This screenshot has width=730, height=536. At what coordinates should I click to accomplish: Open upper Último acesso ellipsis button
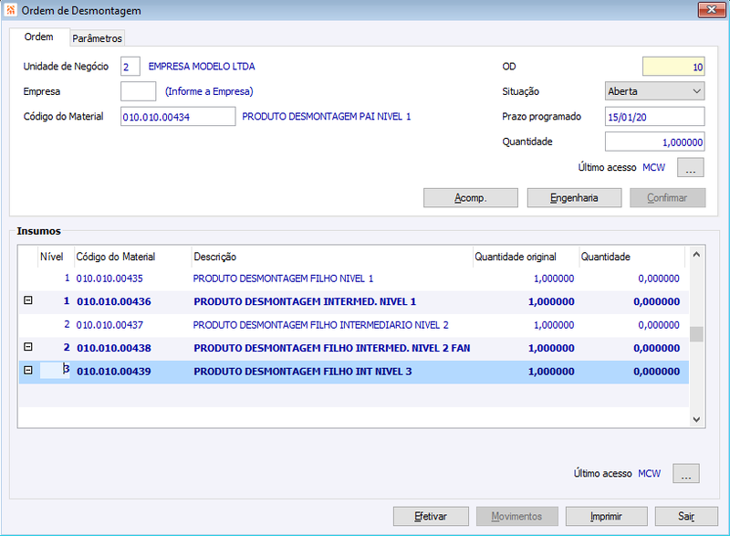coord(691,168)
